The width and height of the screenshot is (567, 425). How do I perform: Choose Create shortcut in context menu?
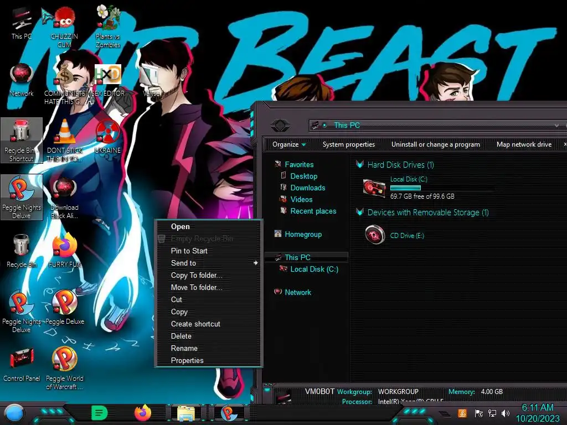[x=209, y=324]
